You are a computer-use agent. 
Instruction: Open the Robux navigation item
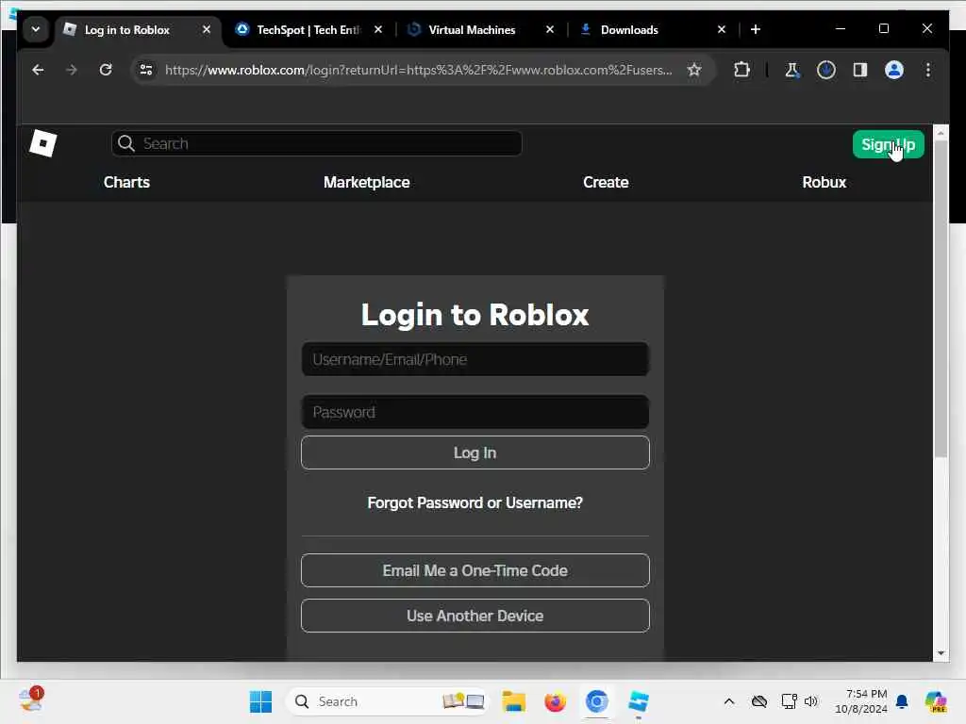tap(824, 182)
